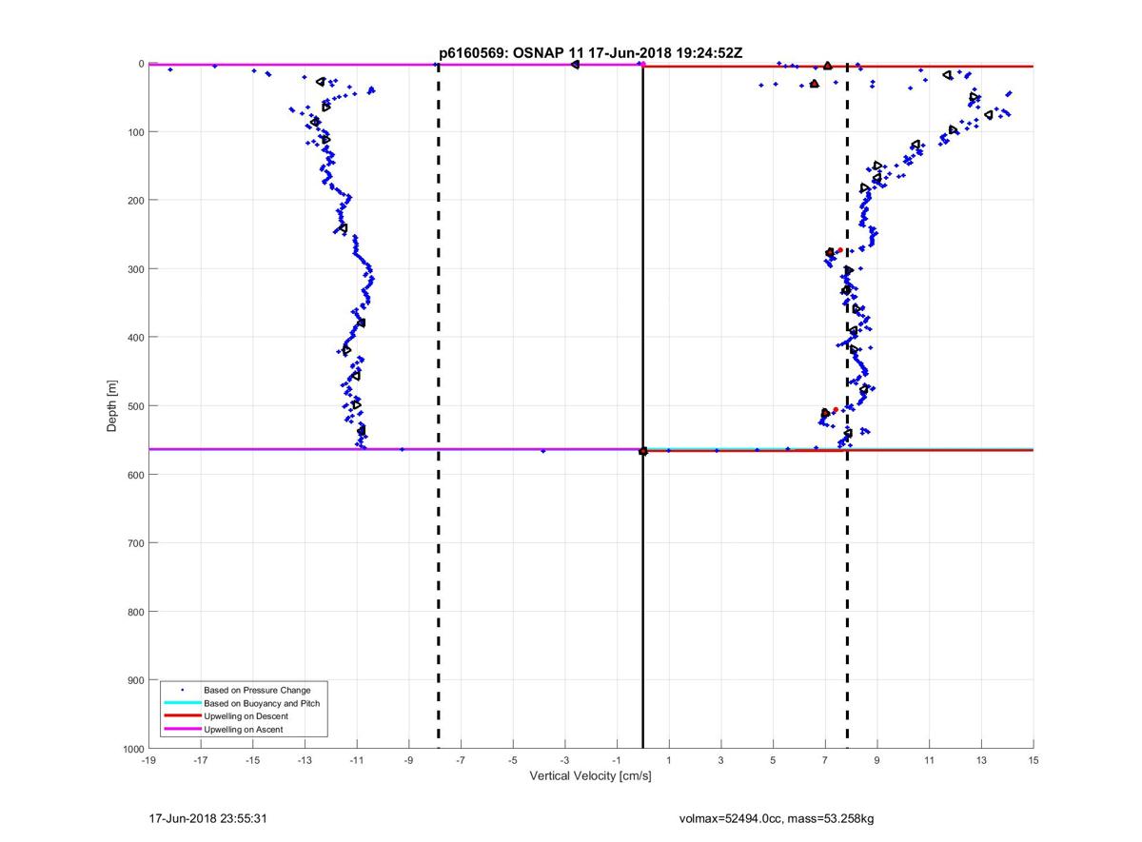Screen dimensions: 1142x842
Task: Click the dashed vertical line at negative velocity
Action: pos(438,406)
